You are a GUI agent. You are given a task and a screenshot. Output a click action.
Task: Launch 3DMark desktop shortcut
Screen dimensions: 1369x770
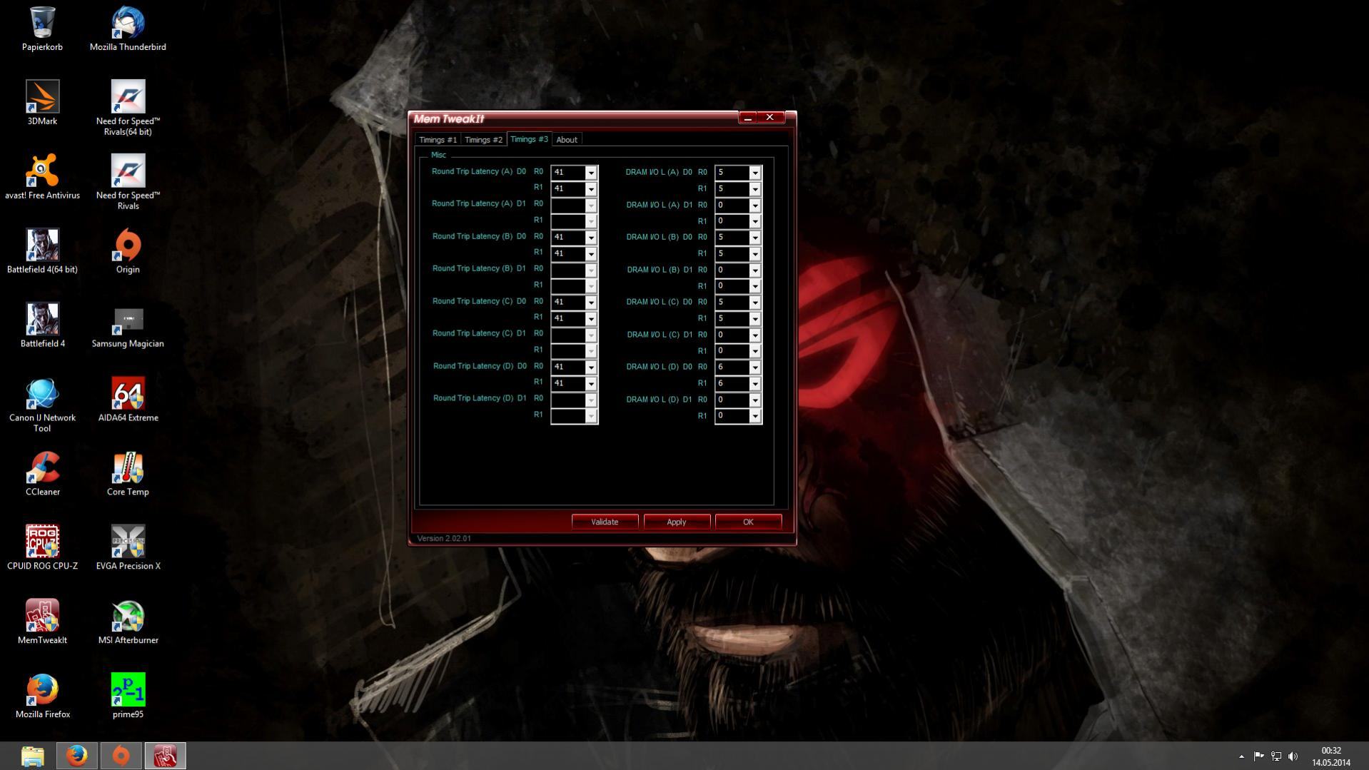pyautogui.click(x=42, y=103)
